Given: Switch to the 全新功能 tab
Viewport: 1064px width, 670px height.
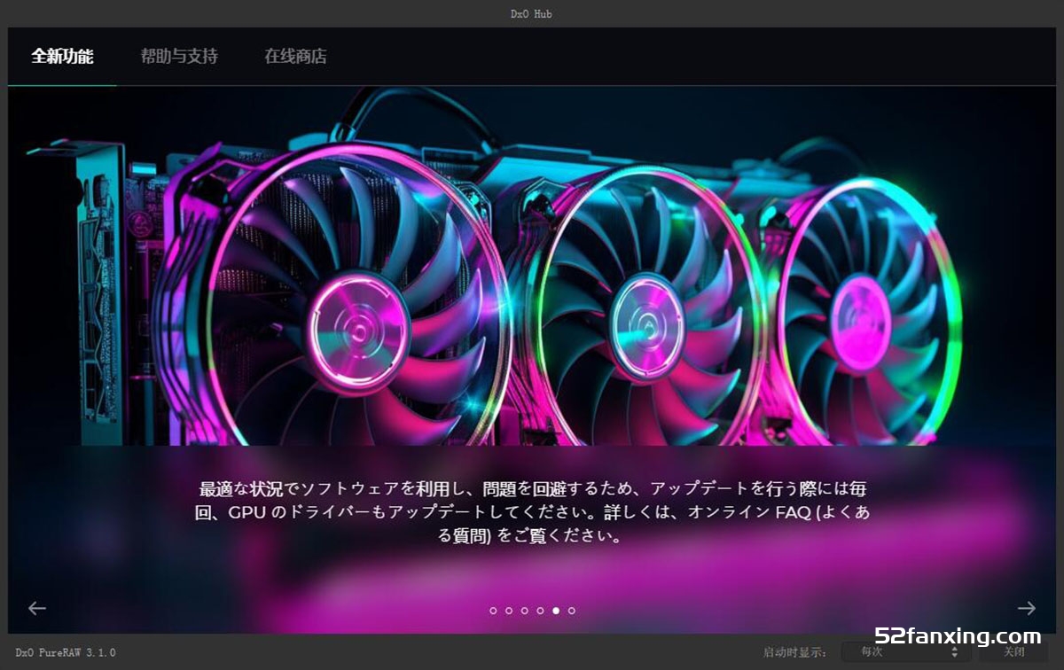Looking at the screenshot, I should point(62,57).
